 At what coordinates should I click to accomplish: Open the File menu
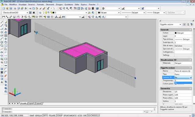[6, 5]
